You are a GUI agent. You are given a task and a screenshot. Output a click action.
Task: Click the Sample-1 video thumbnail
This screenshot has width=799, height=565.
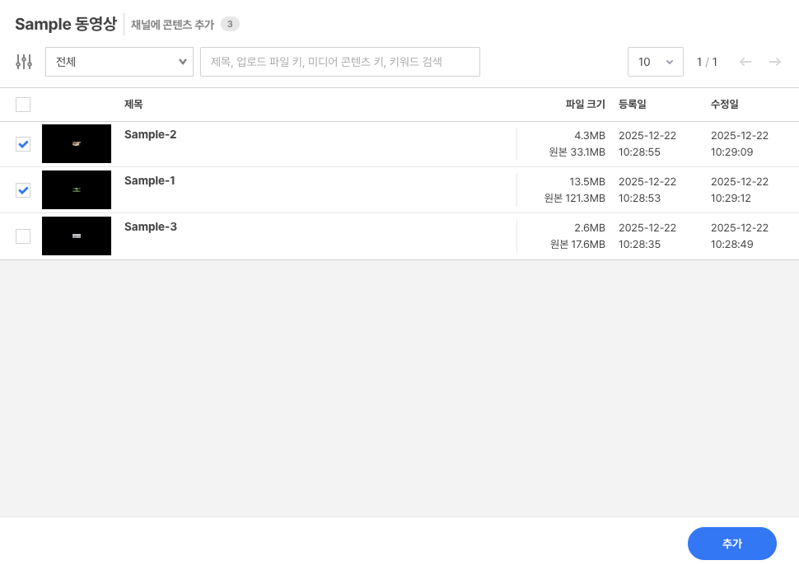pos(76,189)
